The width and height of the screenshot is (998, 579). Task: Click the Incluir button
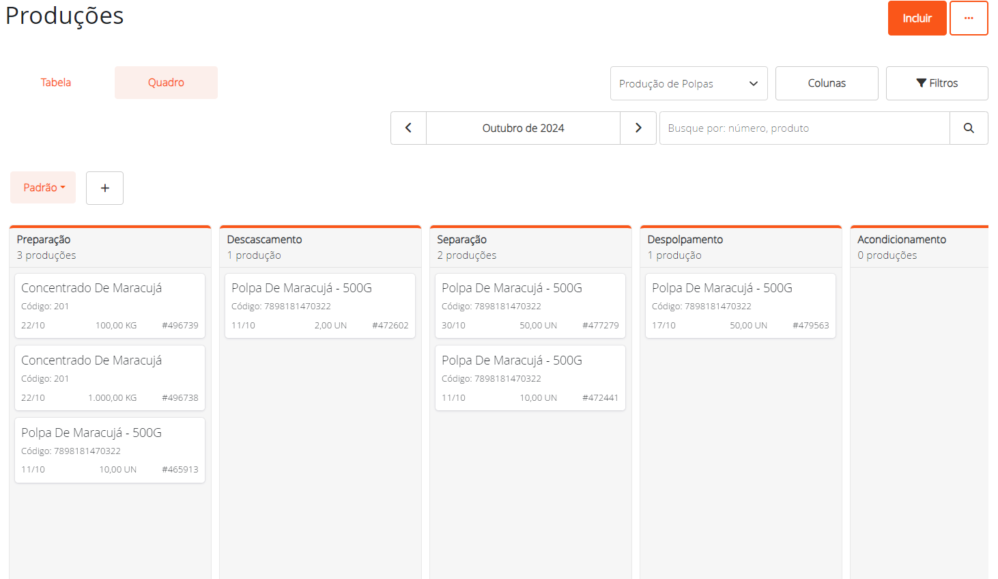(x=917, y=18)
